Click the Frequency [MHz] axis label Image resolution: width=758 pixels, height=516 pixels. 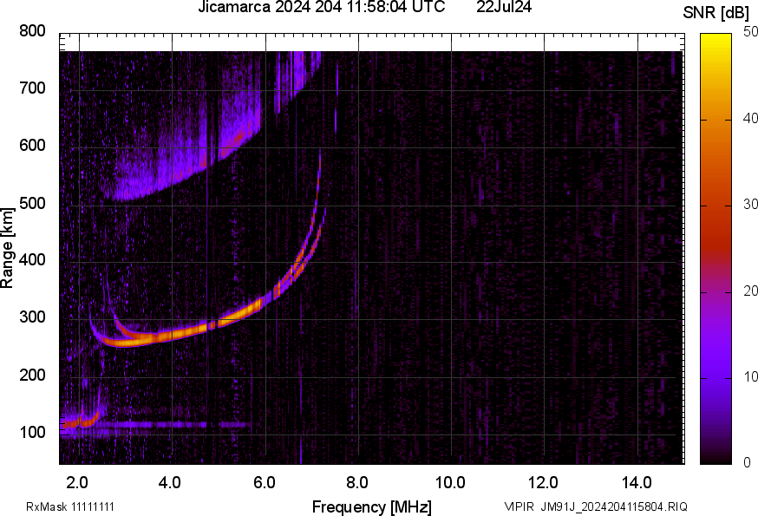[371, 506]
